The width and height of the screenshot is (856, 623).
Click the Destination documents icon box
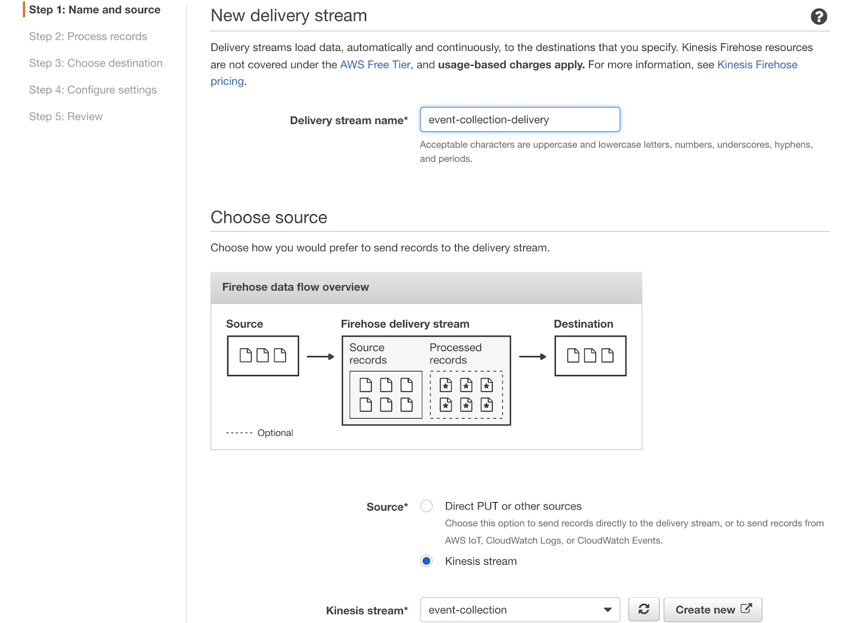(x=590, y=356)
